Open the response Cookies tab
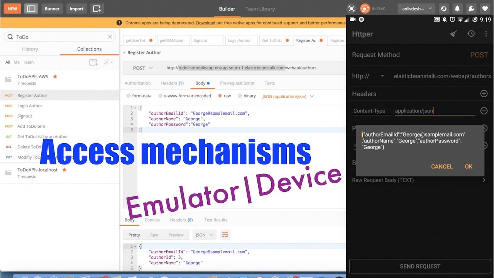Viewport: 494px width, 278px height. [152, 220]
